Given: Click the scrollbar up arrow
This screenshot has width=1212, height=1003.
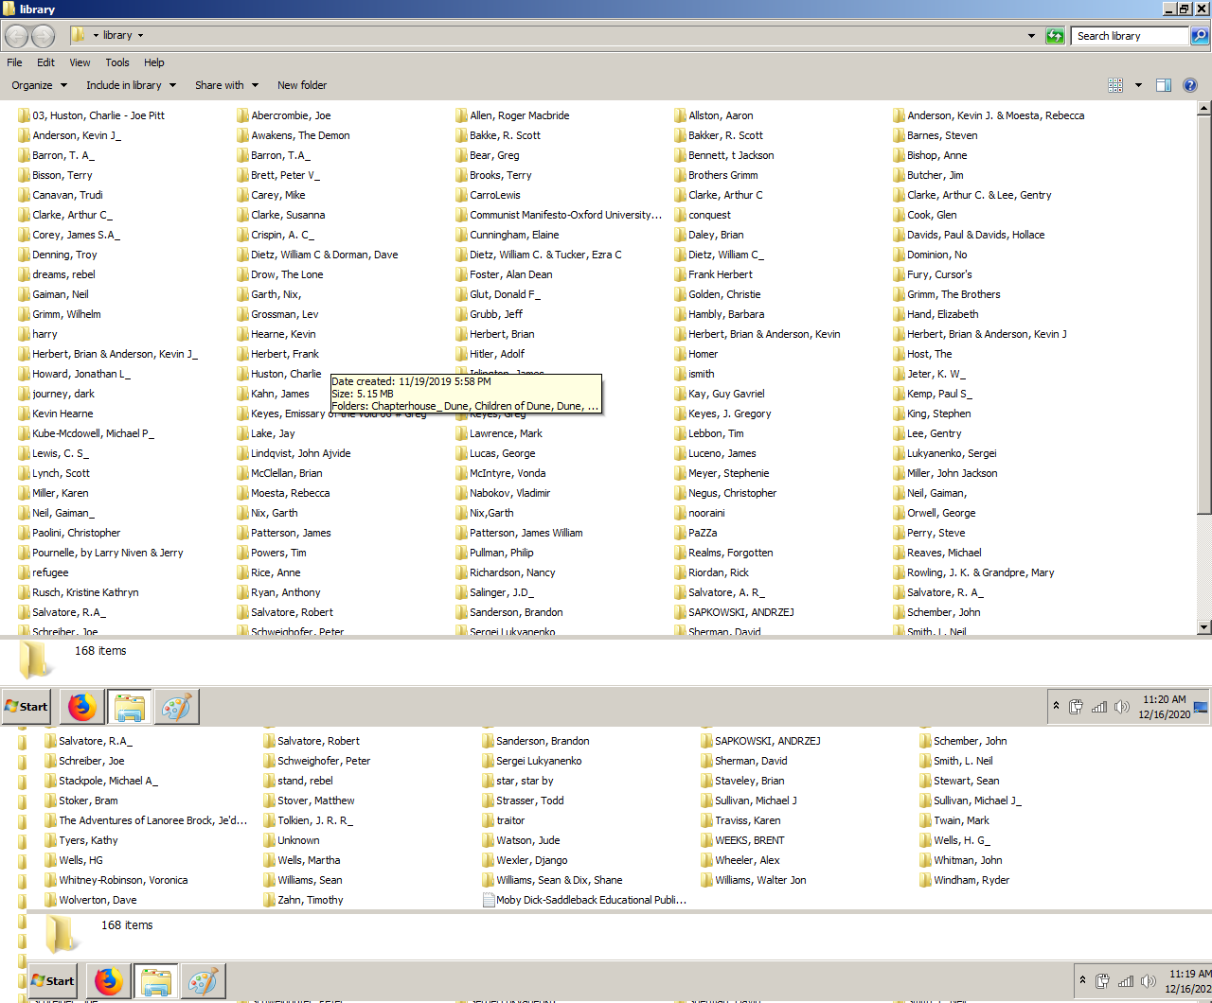Looking at the screenshot, I should coord(1204,108).
